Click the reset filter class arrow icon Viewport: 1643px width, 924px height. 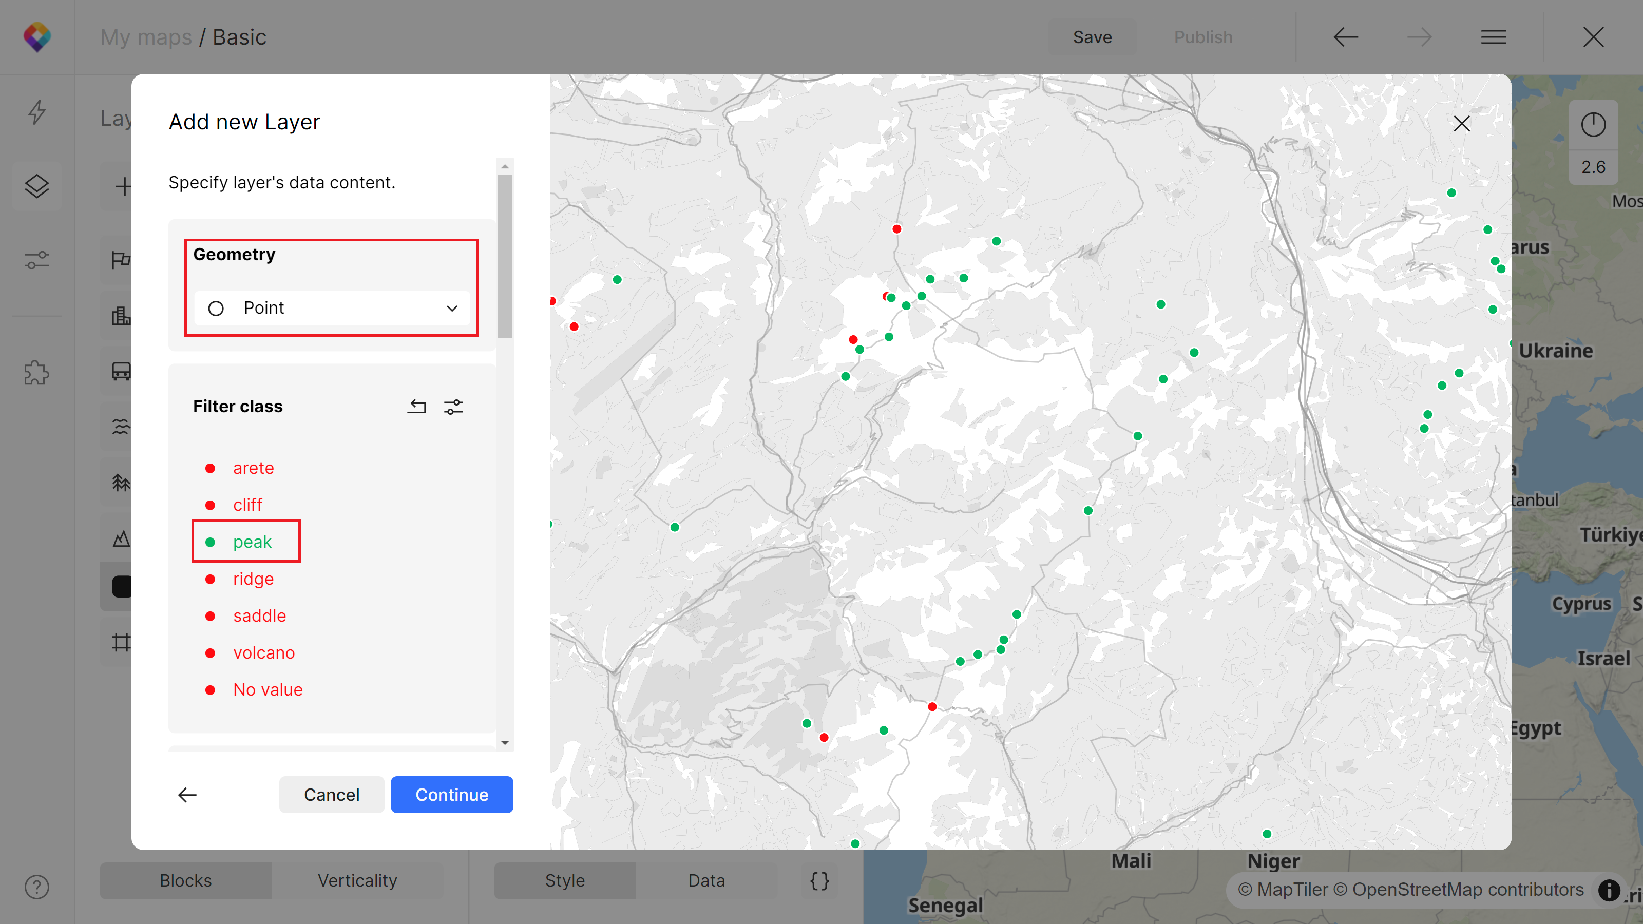416,406
